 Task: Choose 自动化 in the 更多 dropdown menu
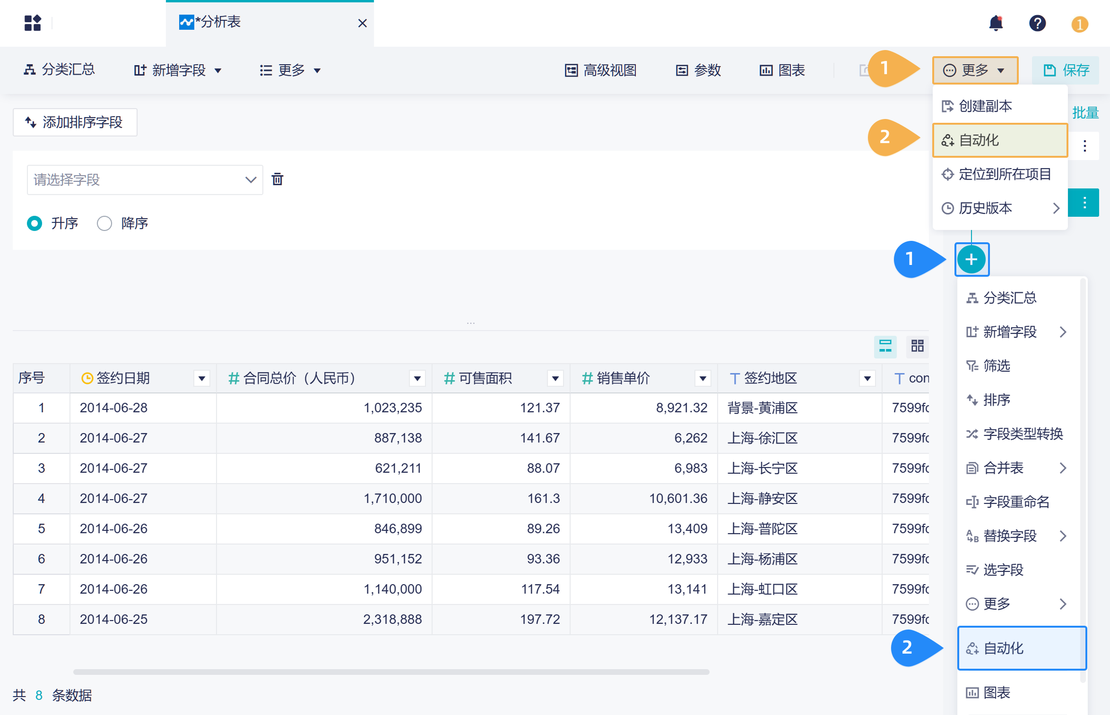click(999, 140)
